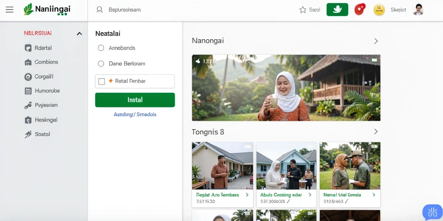Click the Humorube sidebar icon
Screen dimensions: 443x221
28,91
